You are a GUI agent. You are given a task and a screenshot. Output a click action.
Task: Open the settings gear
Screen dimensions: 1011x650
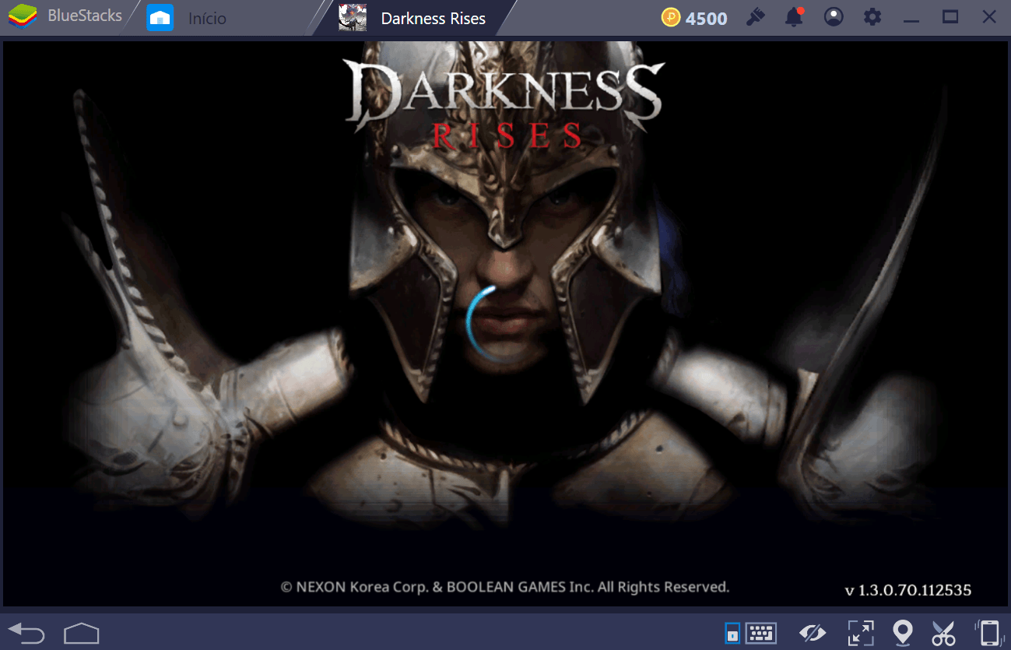coord(873,17)
